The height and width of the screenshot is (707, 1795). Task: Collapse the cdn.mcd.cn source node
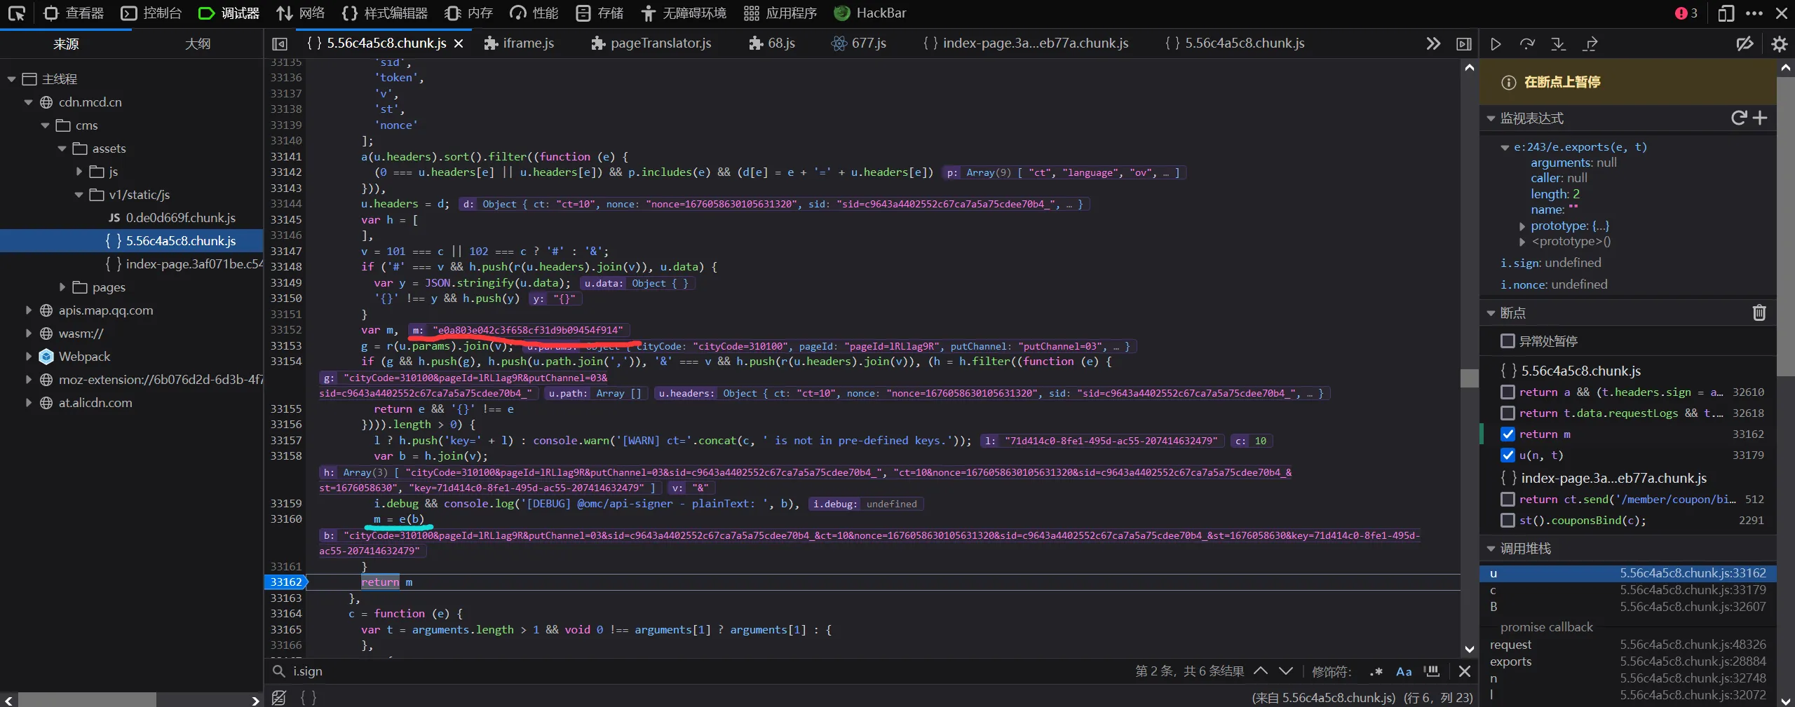[28, 102]
